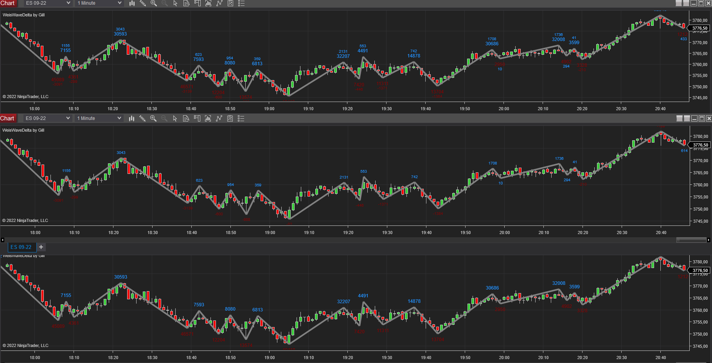This screenshot has width=712, height=363.
Task: Click the WeisWaveDelta by Gill indicator label
Action: click(x=23, y=15)
